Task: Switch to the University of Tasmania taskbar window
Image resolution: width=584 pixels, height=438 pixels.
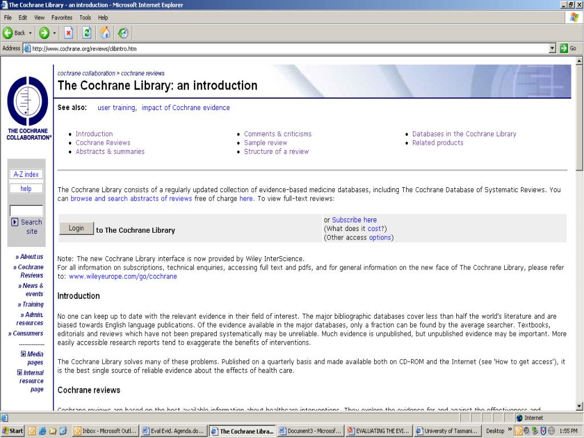Action: click(447, 431)
